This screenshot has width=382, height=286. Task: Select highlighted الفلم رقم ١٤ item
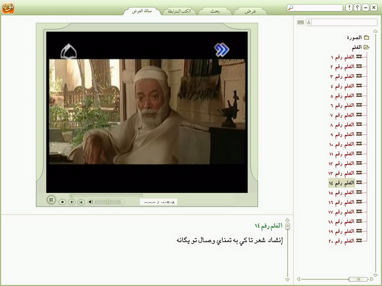coord(342,183)
